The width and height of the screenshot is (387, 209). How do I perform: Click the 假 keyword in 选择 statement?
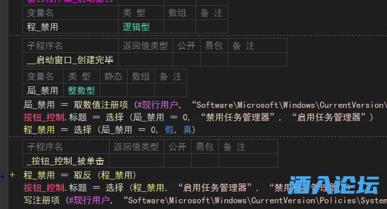(x=169, y=129)
